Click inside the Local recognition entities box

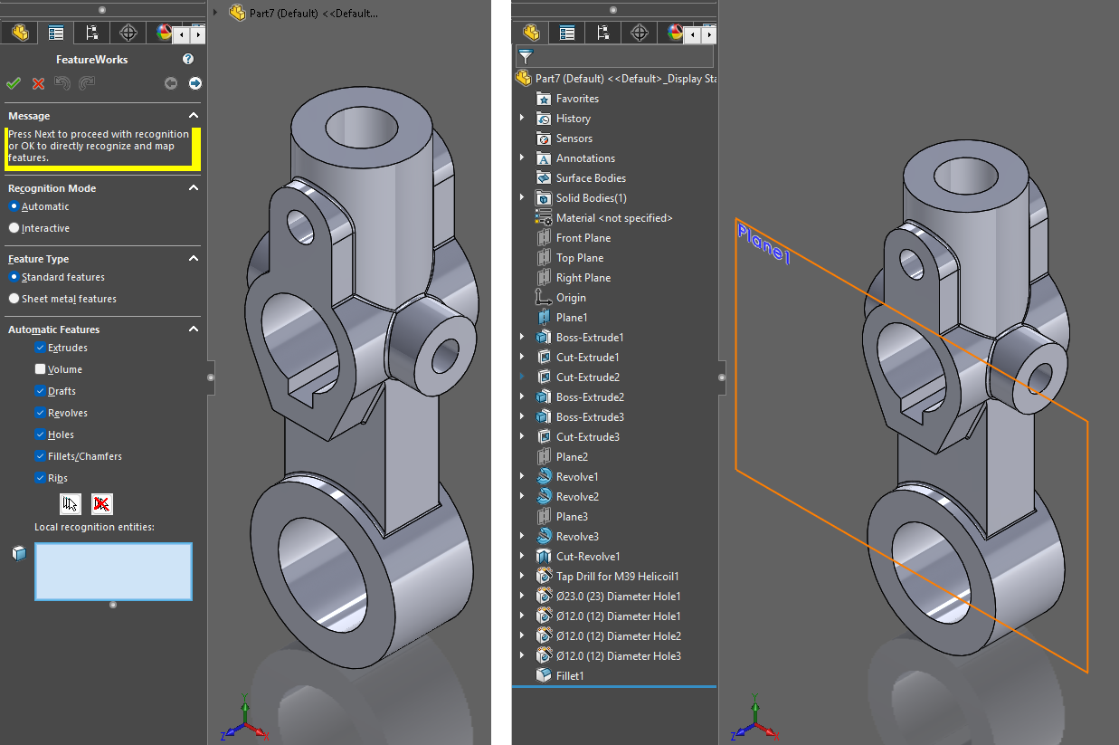coord(113,571)
